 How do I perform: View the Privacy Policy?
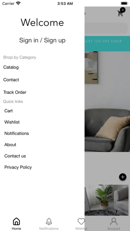(18, 167)
